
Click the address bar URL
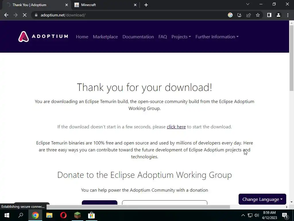click(x=63, y=15)
